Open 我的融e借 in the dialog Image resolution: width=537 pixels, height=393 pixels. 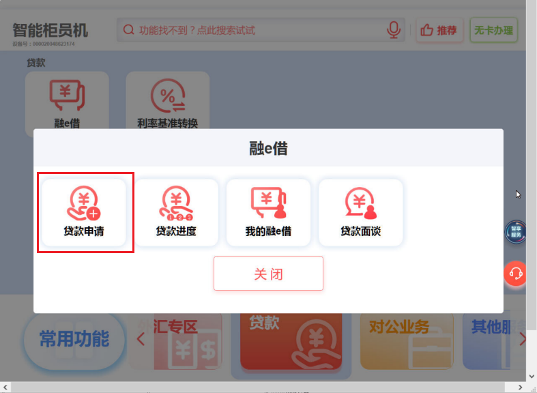tap(268, 213)
